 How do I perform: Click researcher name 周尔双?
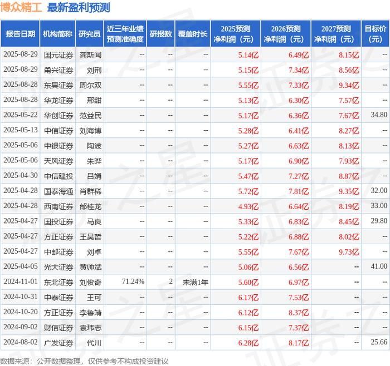point(90,85)
